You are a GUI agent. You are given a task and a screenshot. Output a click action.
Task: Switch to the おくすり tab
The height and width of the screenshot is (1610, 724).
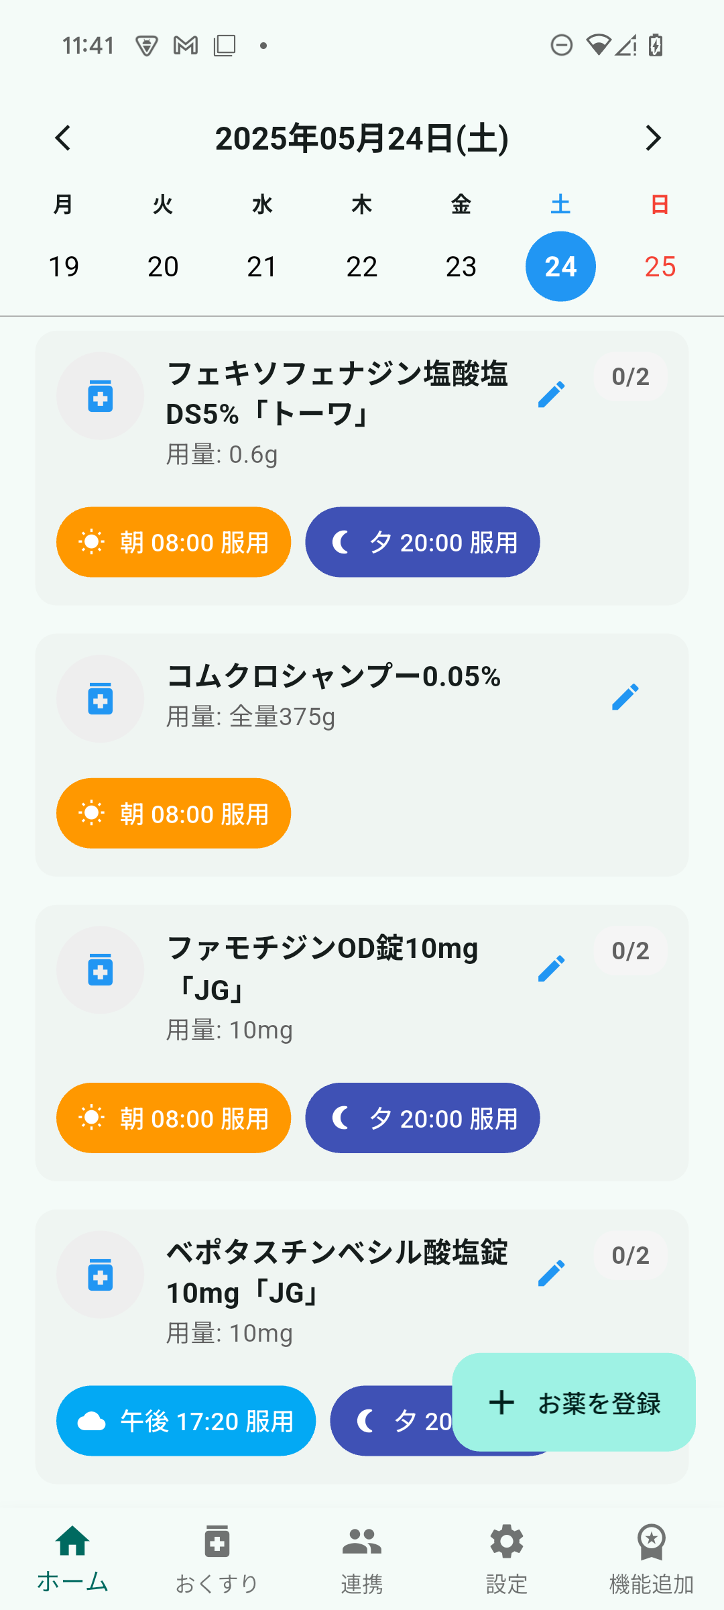point(217,1558)
